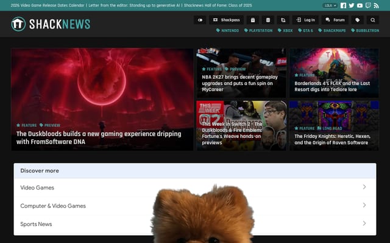This screenshot has width=390, height=243.
Task: Open Letter from the editor link
Action: coord(134,5)
